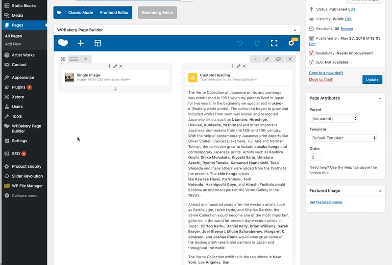Prepend element to left column plus icon
This screenshot has height=265, width=392.
109,66
